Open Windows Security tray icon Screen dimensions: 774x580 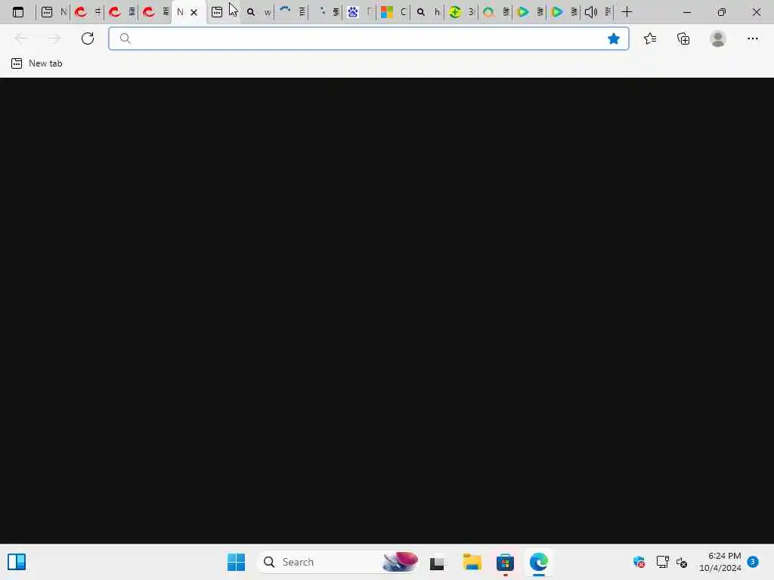click(x=639, y=562)
